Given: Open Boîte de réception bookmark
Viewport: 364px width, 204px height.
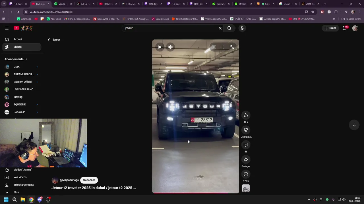Looking at the screenshot, I should [77, 19].
